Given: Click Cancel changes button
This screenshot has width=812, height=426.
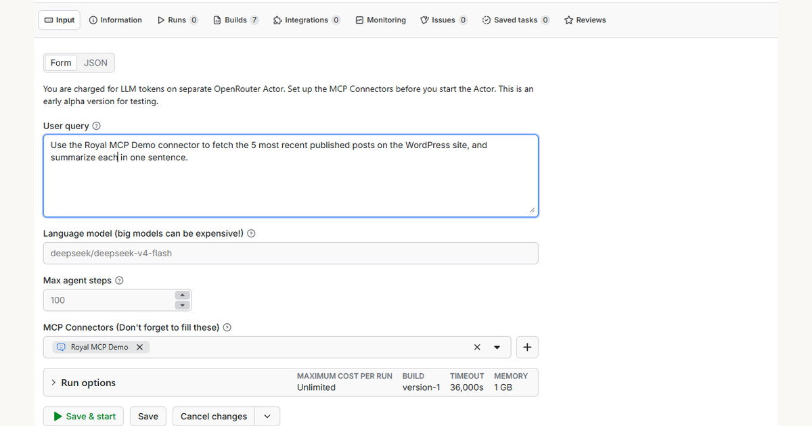Looking at the screenshot, I should 214,417.
